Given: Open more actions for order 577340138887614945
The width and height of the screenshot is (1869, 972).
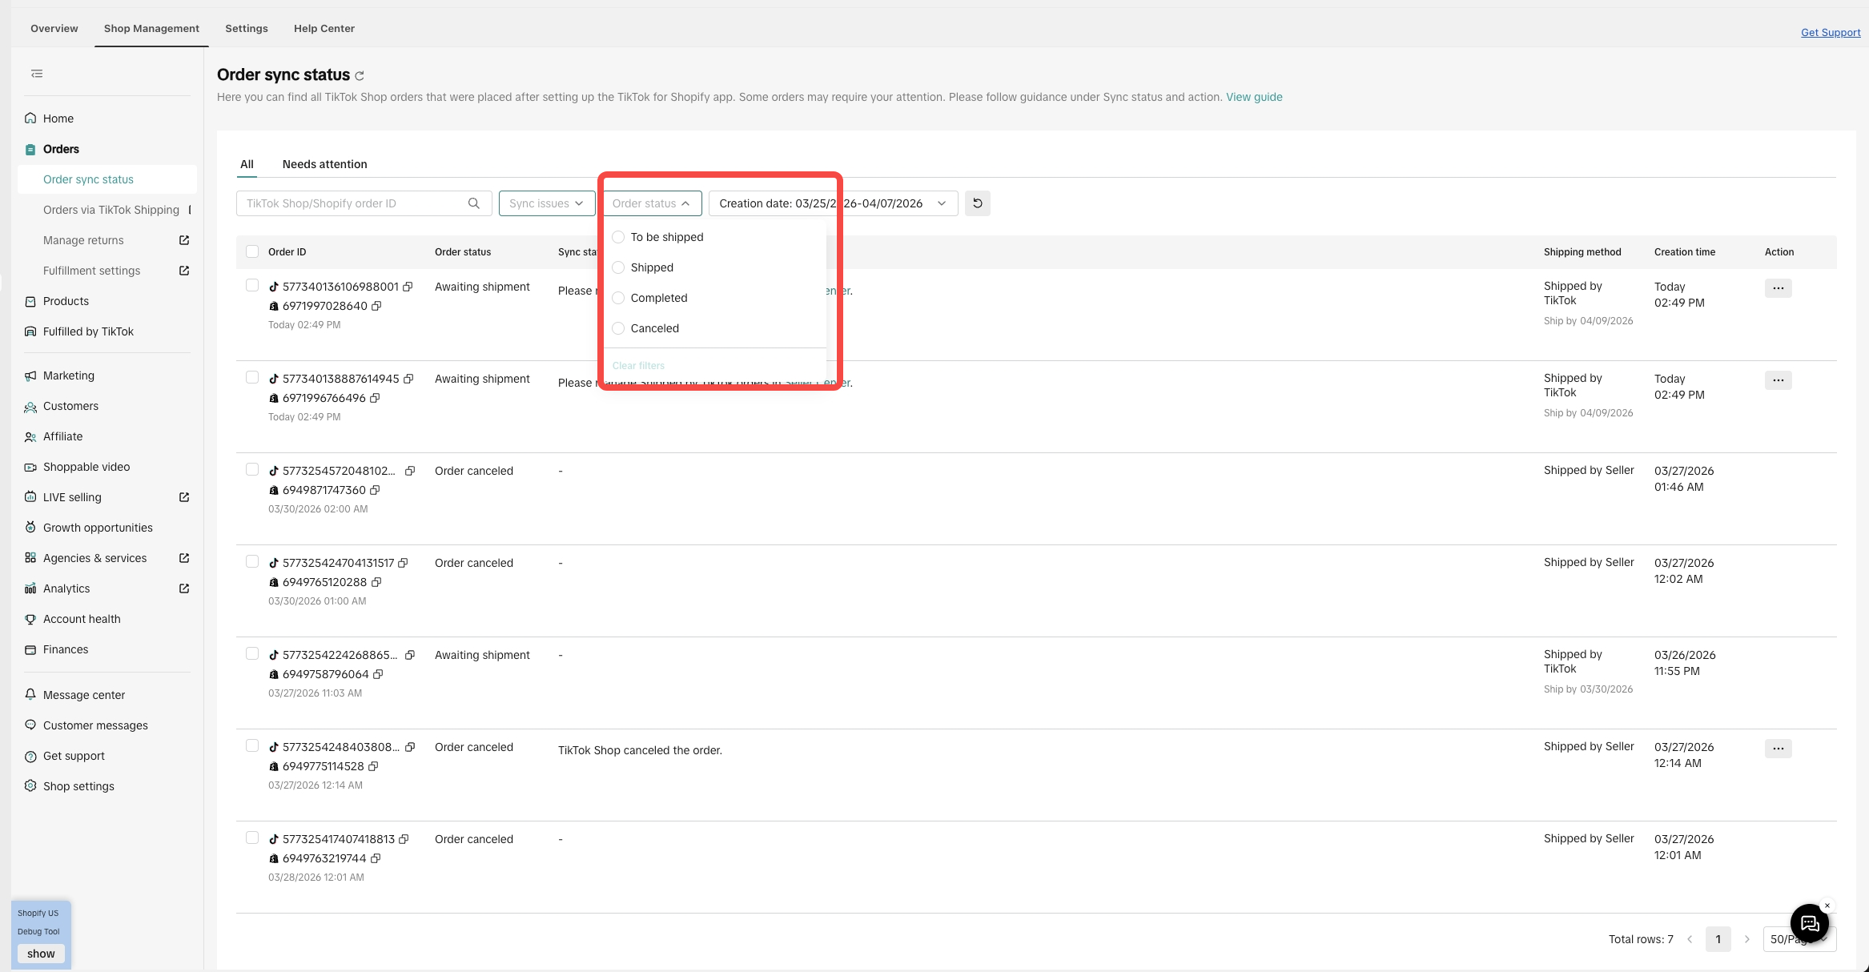Looking at the screenshot, I should (1778, 380).
